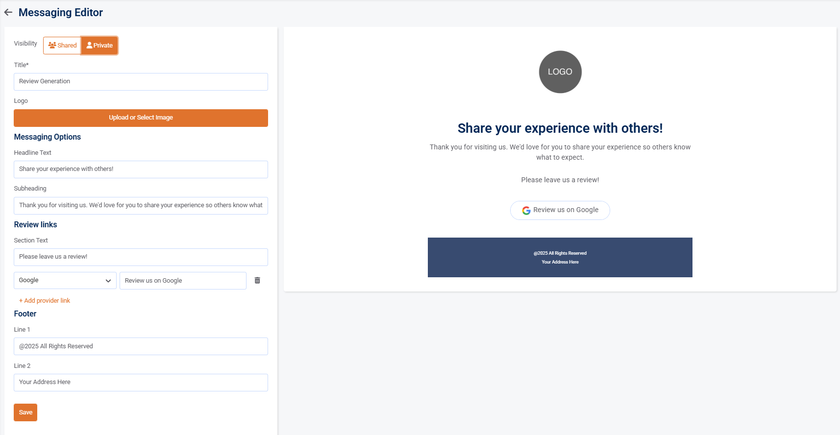Click the + Add provider link
The height and width of the screenshot is (435, 840).
pyautogui.click(x=45, y=301)
